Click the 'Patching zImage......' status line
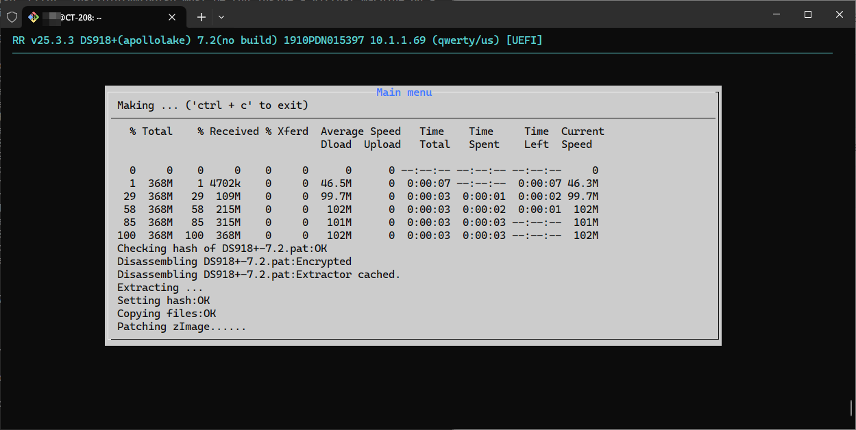The height and width of the screenshot is (430, 856). pos(182,327)
